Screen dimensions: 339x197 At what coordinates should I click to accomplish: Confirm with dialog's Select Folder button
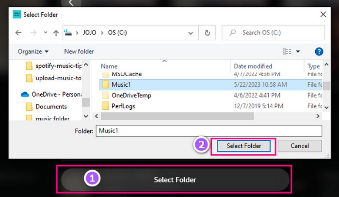point(244,146)
